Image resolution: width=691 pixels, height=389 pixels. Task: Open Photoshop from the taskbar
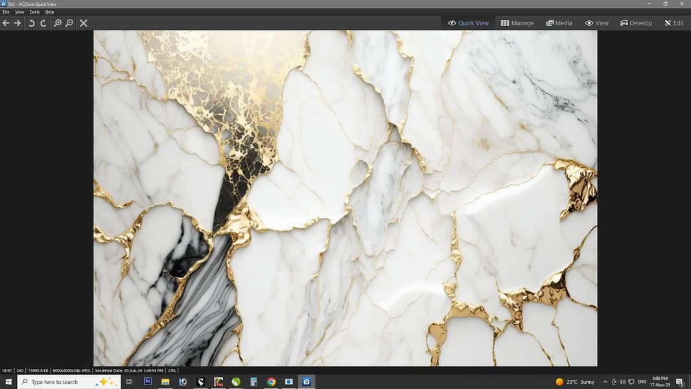click(148, 381)
